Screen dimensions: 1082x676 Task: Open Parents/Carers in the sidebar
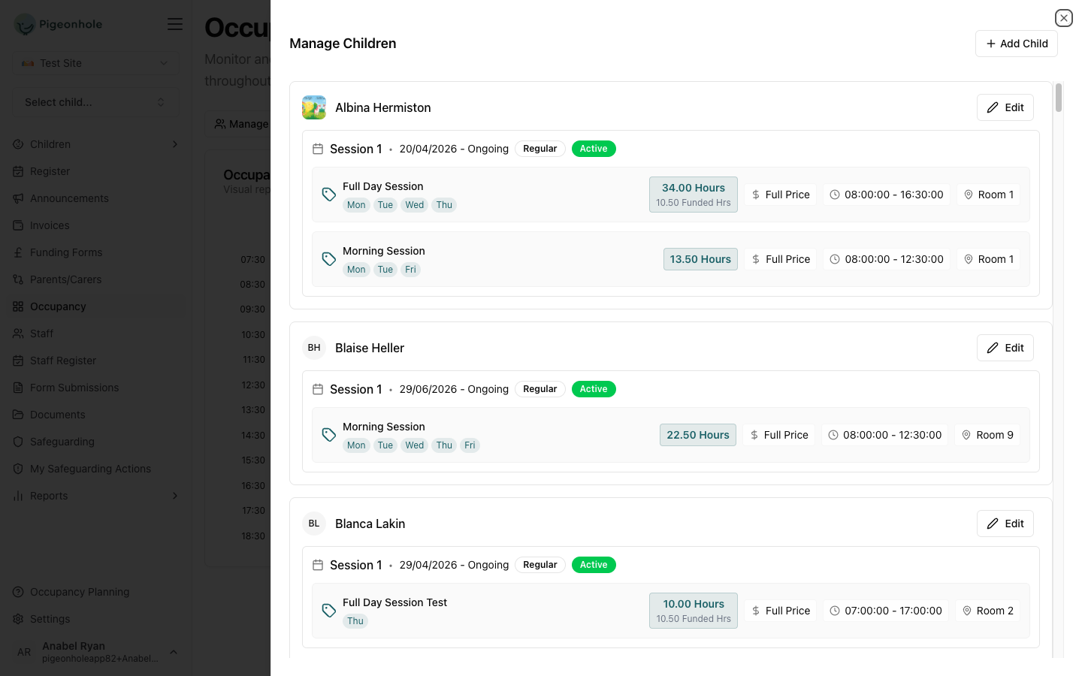coord(95,279)
